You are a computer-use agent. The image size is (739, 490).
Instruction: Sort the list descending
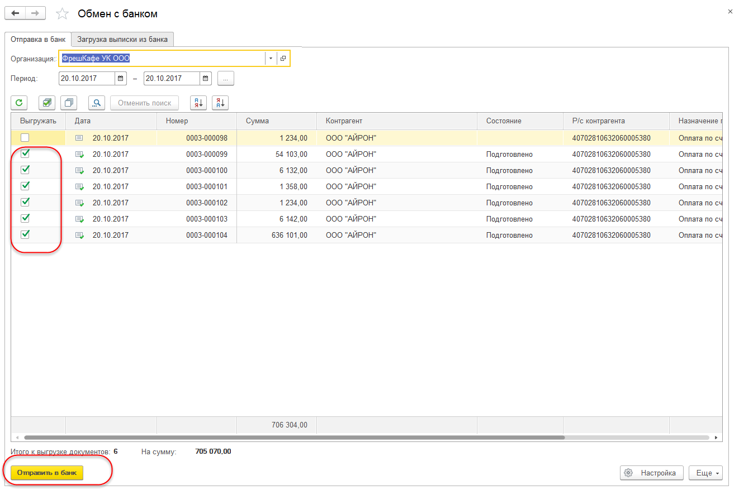pos(220,103)
